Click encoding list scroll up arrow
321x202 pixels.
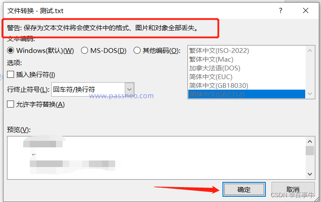[x=310, y=51]
